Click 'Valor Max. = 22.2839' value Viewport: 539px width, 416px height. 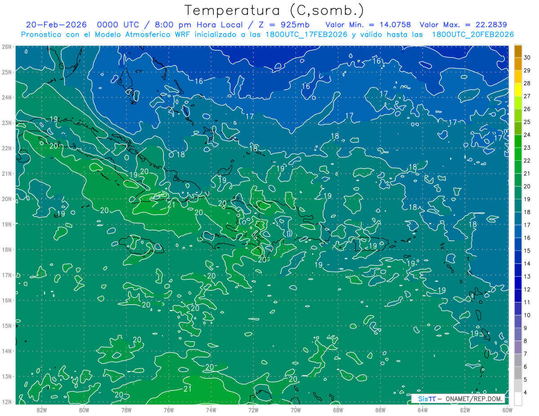click(x=464, y=25)
